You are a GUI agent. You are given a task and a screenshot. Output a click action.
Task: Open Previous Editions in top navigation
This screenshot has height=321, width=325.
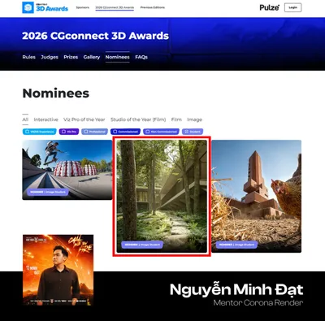153,7
